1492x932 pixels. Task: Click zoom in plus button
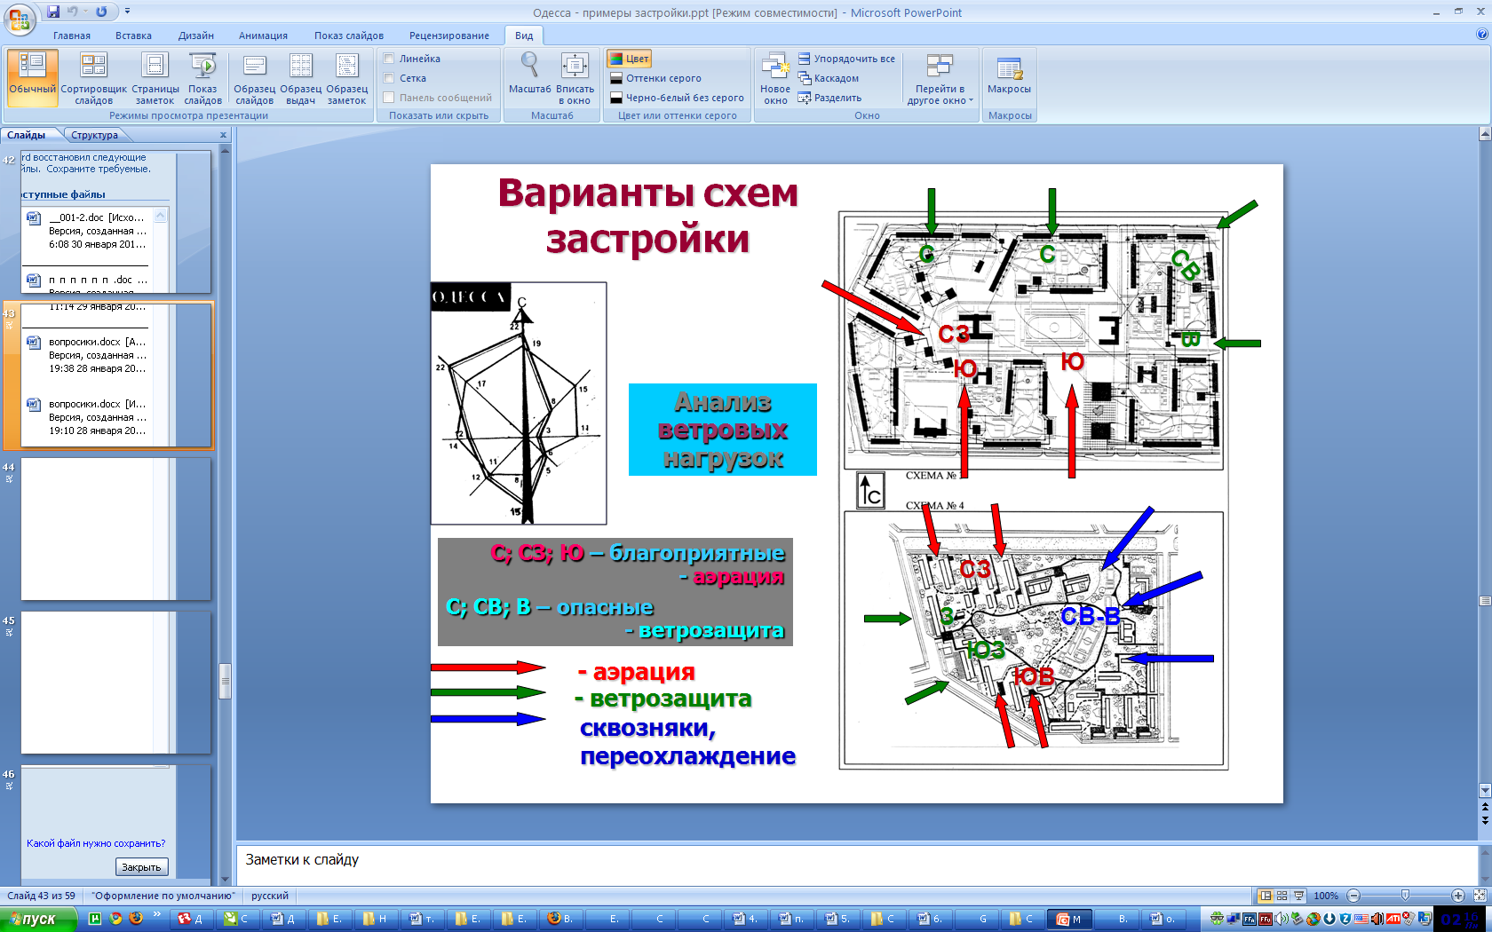[x=1458, y=896]
